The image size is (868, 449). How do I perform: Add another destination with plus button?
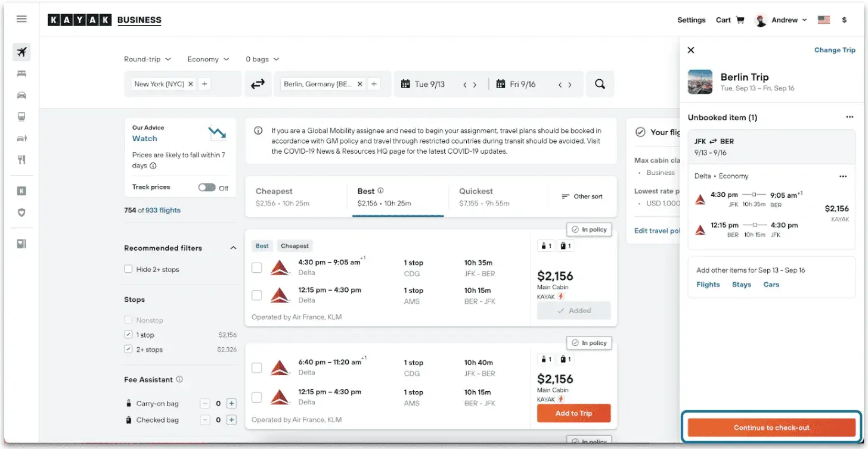pyautogui.click(x=374, y=84)
